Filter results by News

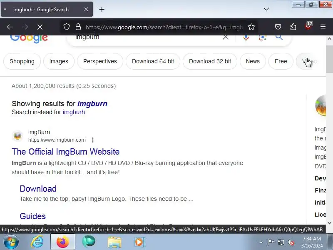point(253,61)
